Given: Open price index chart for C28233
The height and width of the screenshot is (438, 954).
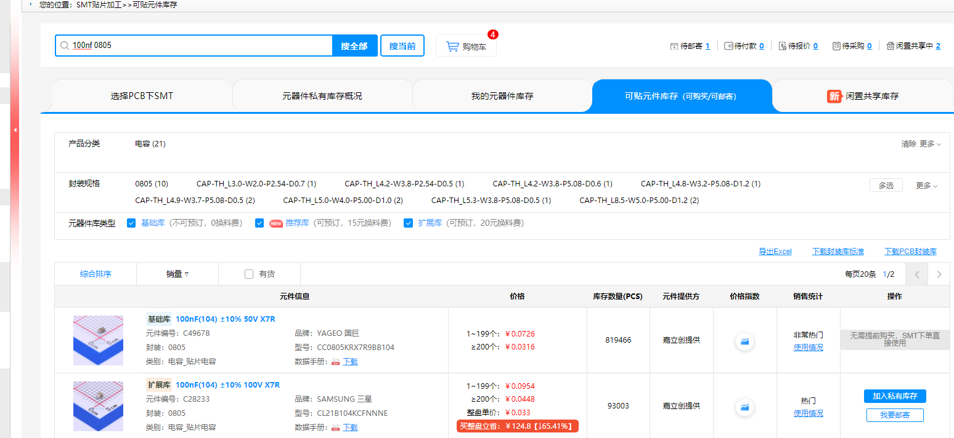Looking at the screenshot, I should click(x=744, y=407).
